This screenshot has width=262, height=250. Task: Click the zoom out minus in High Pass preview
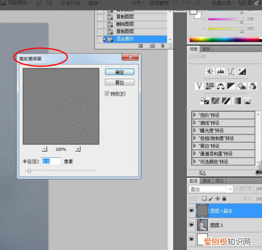point(44,149)
